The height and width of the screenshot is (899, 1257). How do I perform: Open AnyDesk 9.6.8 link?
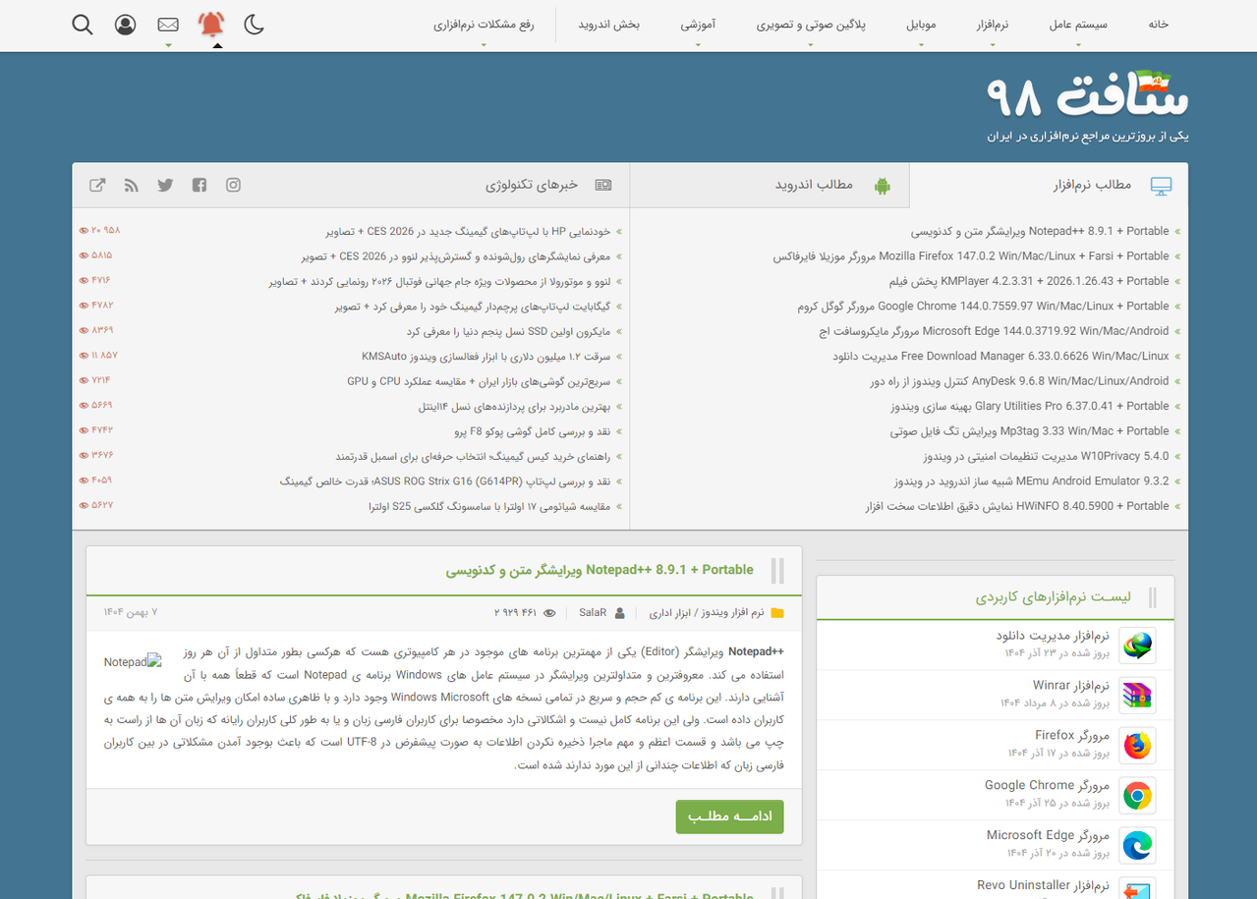[x=1020, y=381]
